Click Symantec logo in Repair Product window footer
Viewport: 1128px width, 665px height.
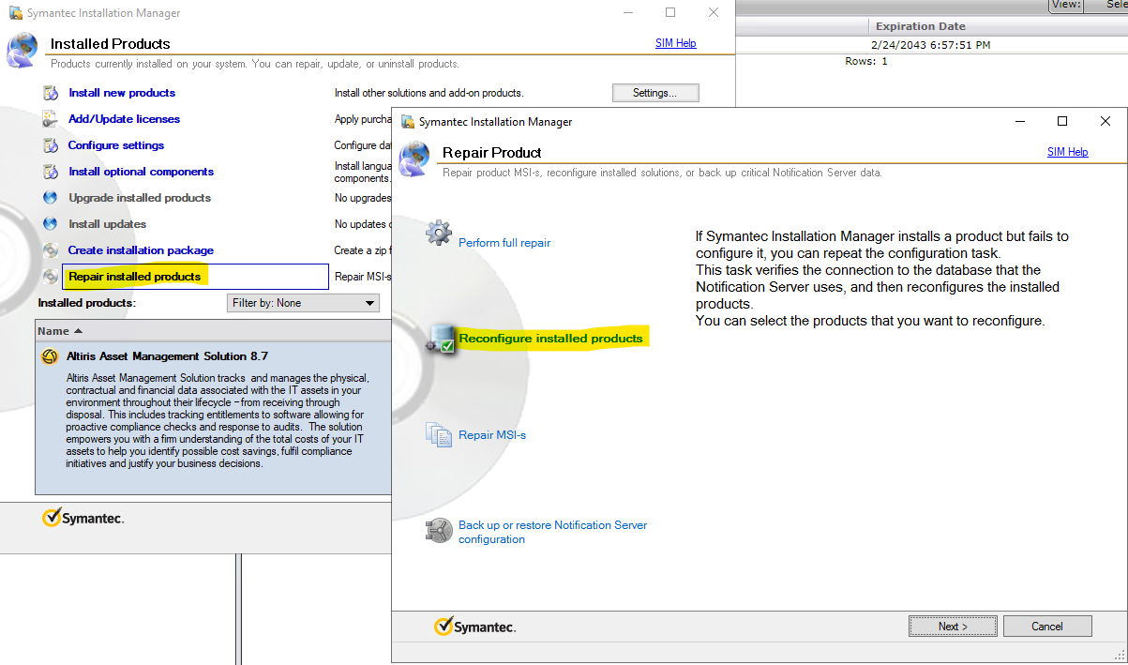(x=475, y=627)
